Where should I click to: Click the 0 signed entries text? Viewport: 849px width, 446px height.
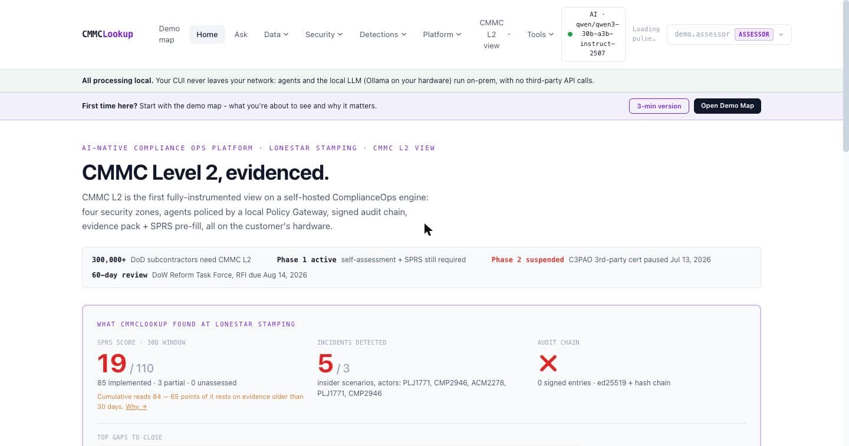point(604,383)
